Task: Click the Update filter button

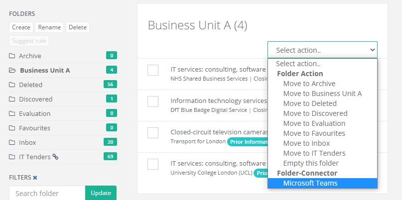Action: click(x=101, y=193)
